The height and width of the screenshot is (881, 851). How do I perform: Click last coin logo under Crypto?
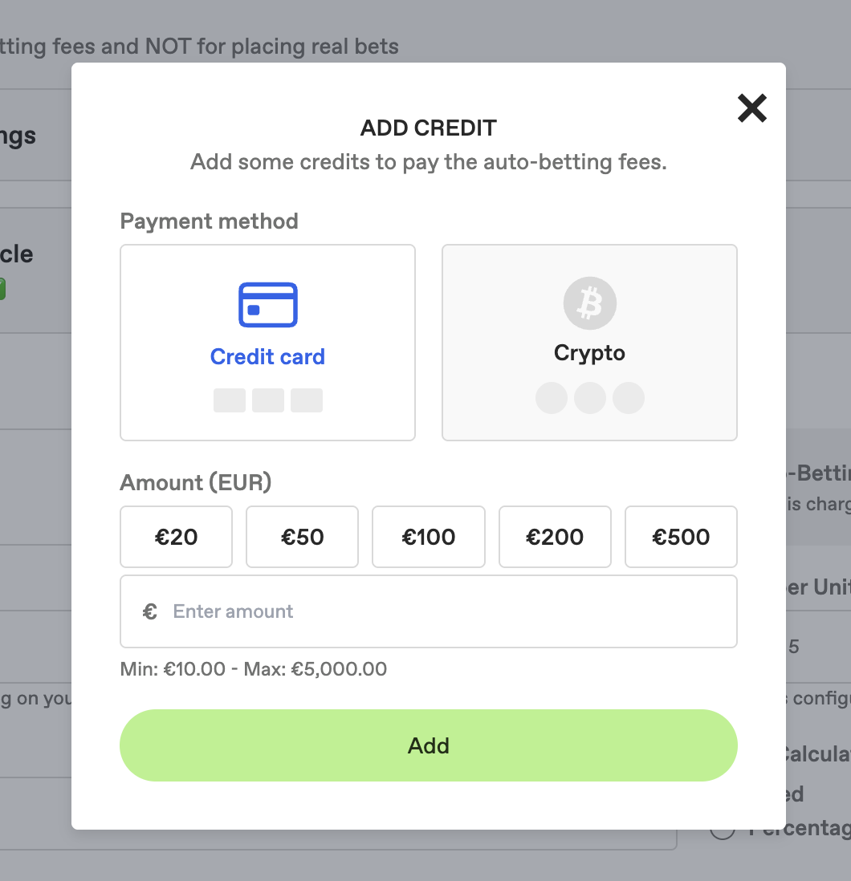[x=629, y=398]
